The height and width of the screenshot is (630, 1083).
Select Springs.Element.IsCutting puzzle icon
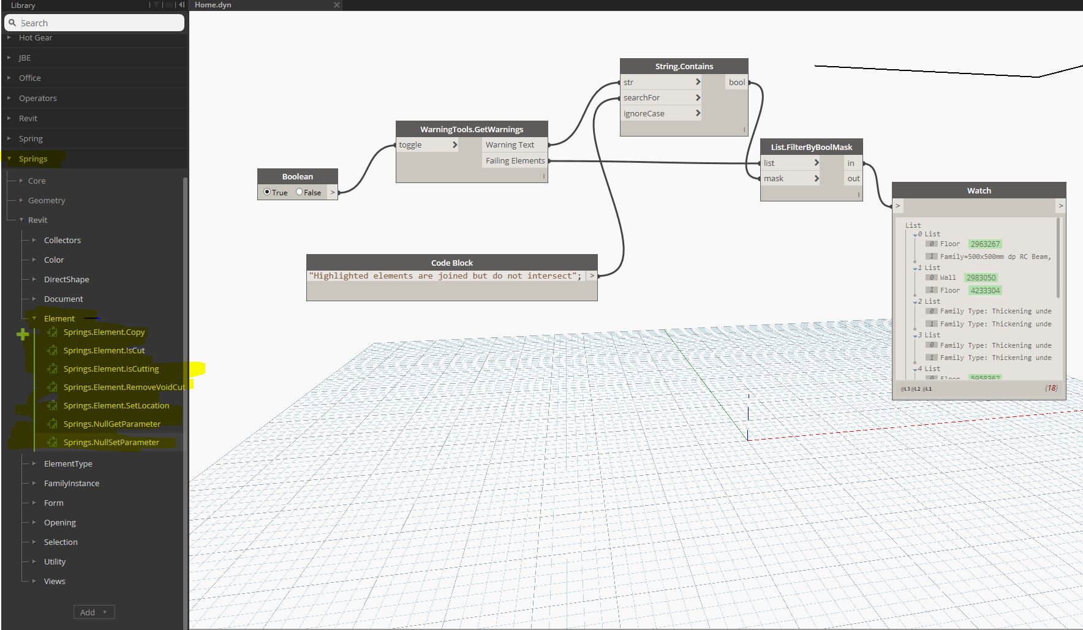(53, 369)
